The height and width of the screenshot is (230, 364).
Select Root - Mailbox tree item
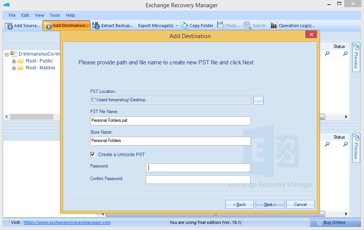41,68
